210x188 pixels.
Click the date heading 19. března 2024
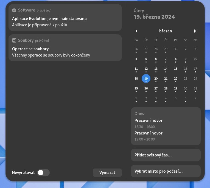coord(154,17)
